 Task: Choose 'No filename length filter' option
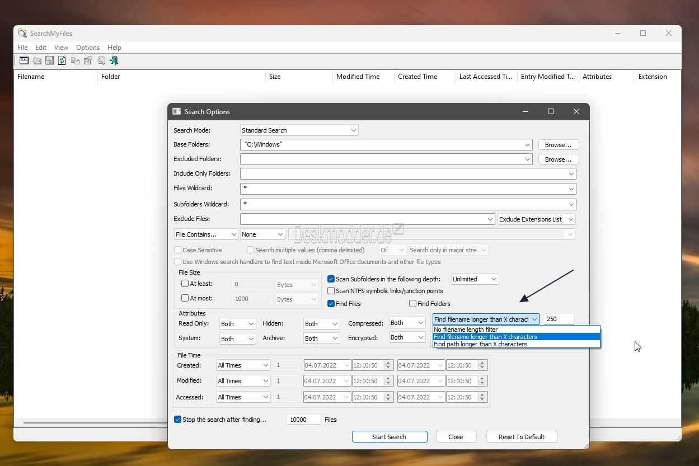[516, 330]
